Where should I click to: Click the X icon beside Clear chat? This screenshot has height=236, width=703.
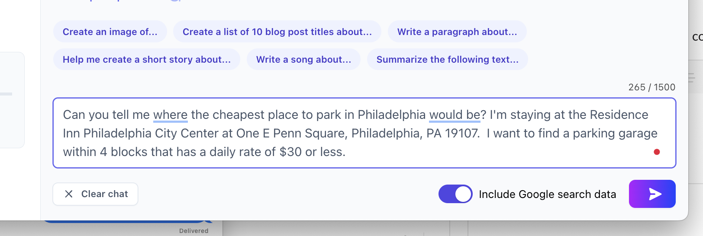(x=69, y=194)
